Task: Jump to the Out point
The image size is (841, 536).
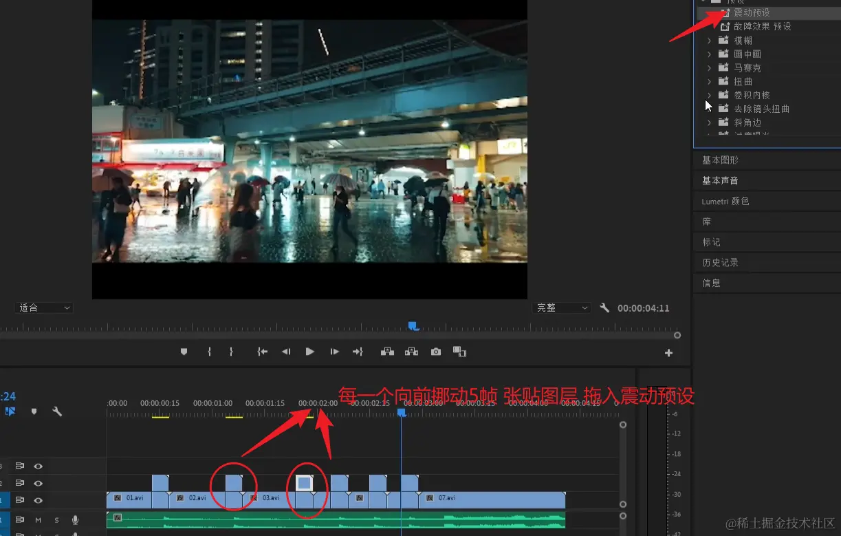Action: [358, 352]
